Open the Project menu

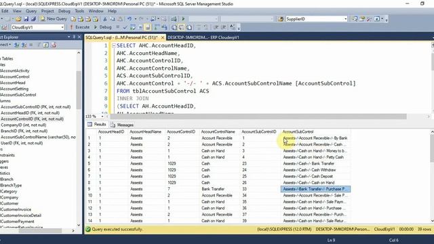47,11
